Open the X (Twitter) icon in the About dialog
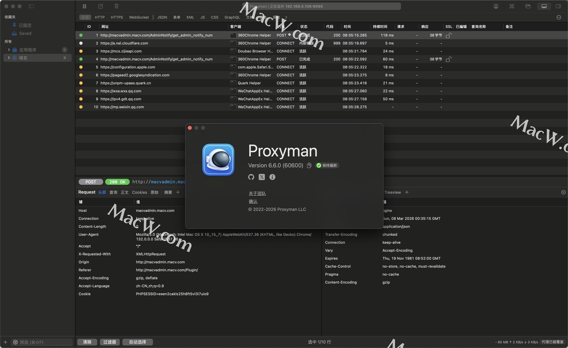Screen dimensions: 568x348 262,177
